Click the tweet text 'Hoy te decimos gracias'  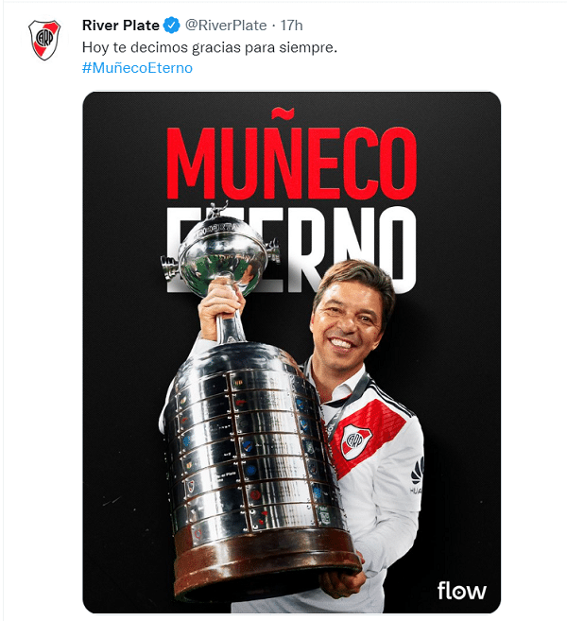coord(162,47)
